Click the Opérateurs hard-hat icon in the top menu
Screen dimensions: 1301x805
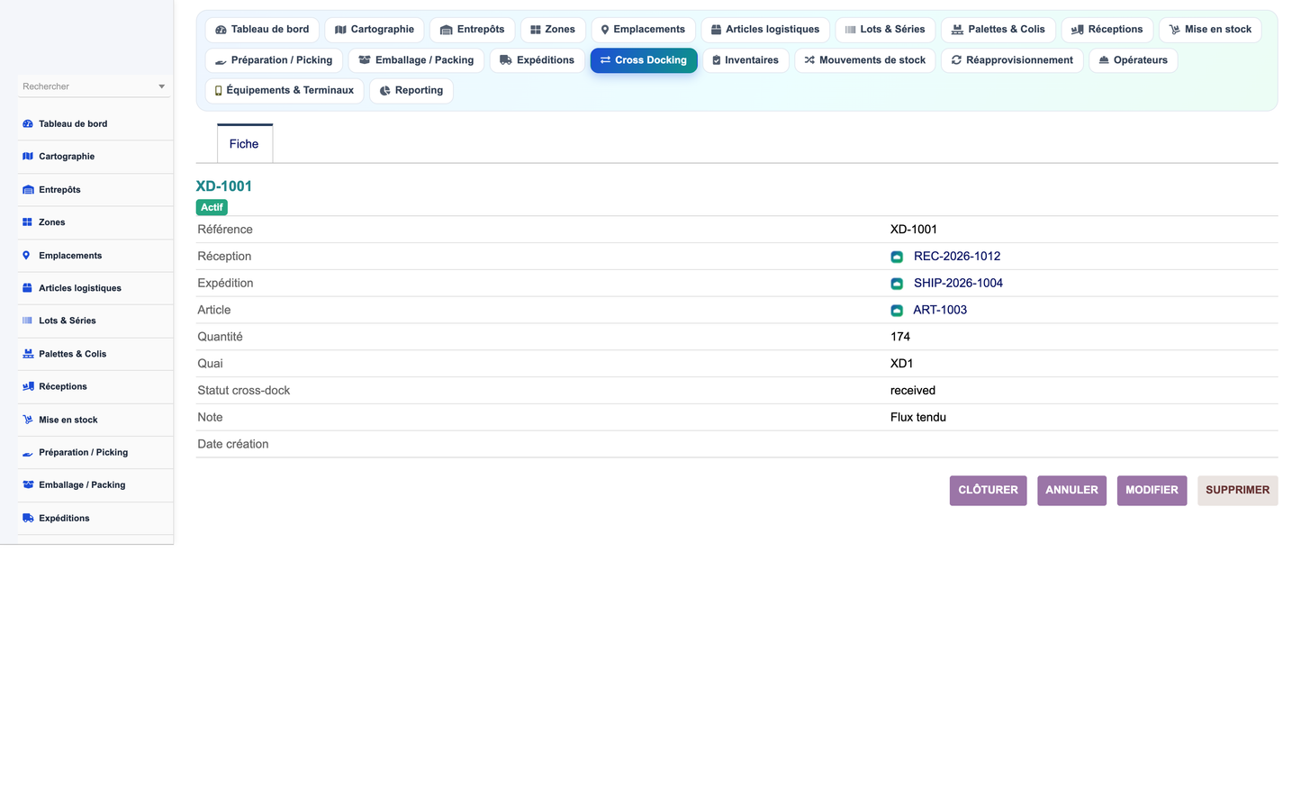(x=1104, y=60)
